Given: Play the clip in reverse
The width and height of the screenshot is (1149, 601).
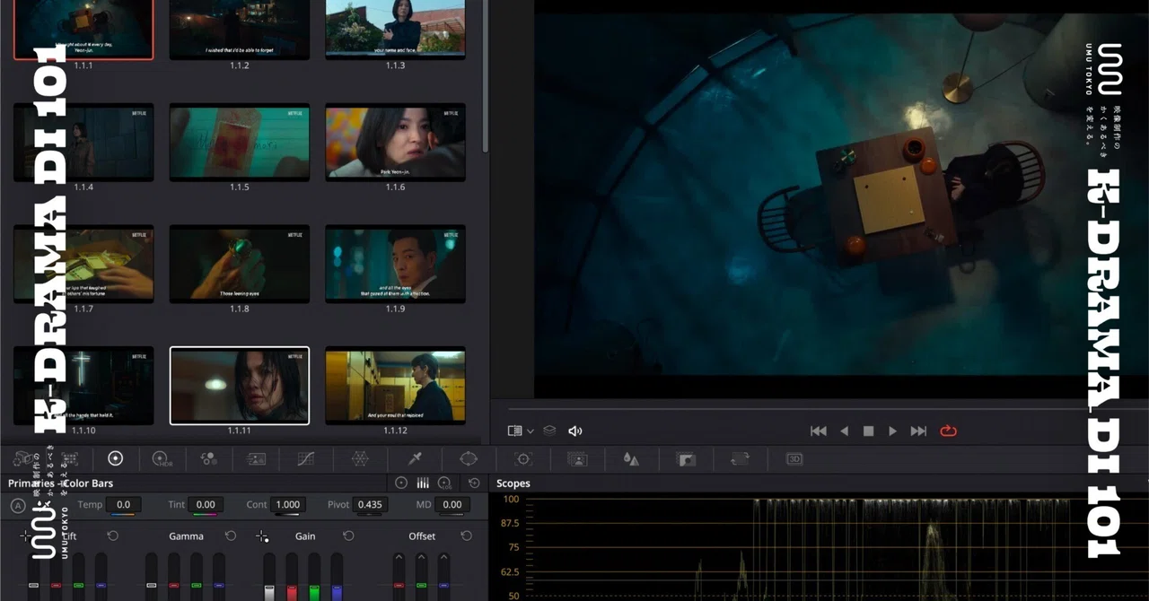Looking at the screenshot, I should 844,431.
